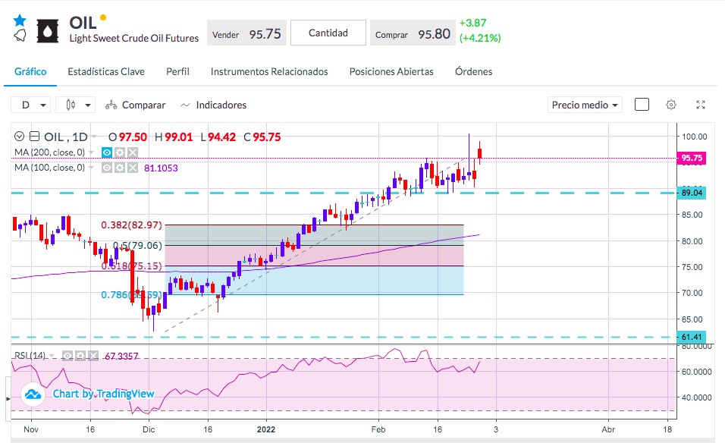The width and height of the screenshot is (725, 443).
Task: Select the 89.04 horizontal line price label
Action: (x=692, y=193)
